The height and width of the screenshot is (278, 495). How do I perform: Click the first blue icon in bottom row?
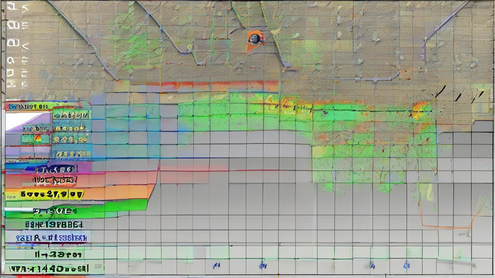[x=216, y=265]
